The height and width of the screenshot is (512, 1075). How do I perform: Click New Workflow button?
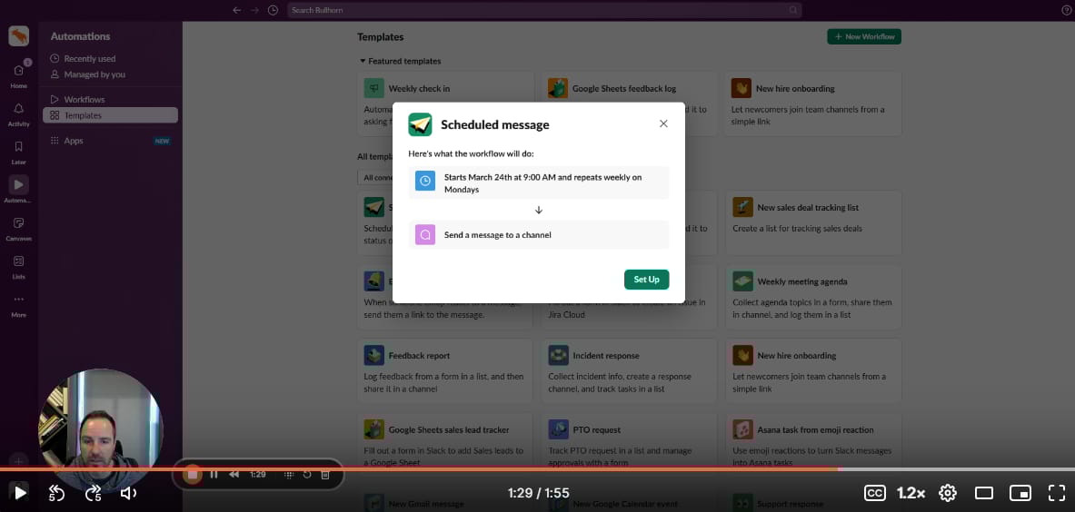pyautogui.click(x=864, y=37)
